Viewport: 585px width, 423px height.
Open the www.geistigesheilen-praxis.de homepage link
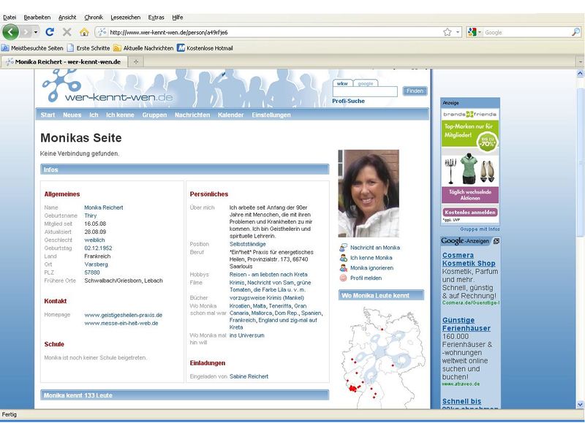123,315
